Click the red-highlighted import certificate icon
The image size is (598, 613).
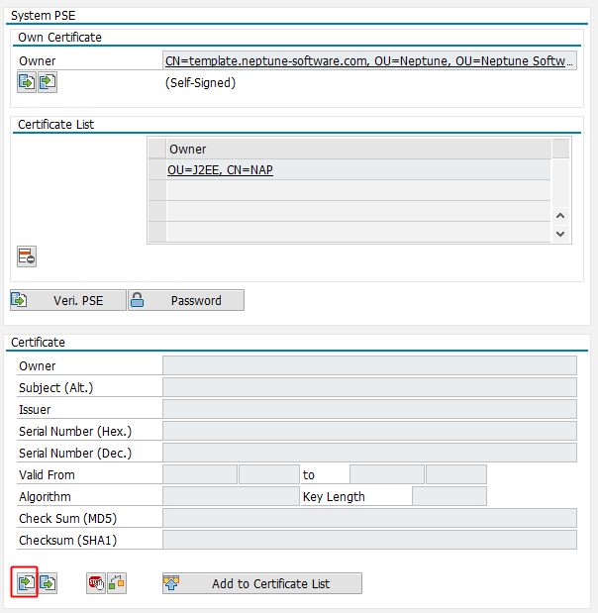27,583
